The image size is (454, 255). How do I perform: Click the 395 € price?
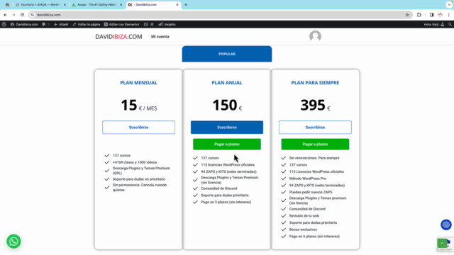[x=315, y=105]
